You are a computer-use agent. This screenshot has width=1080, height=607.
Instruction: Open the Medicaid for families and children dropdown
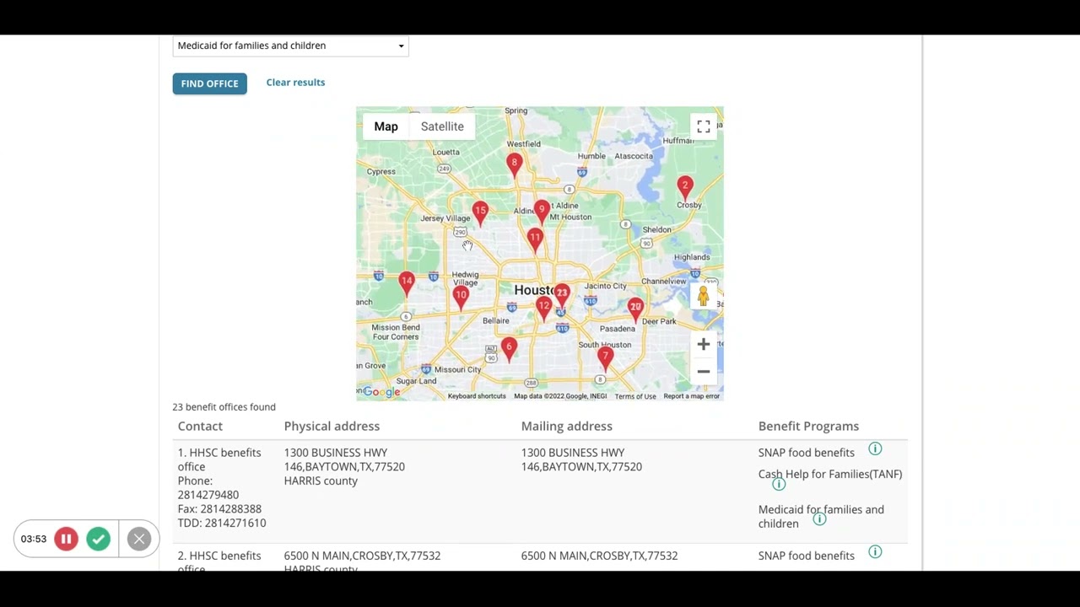[x=290, y=46]
